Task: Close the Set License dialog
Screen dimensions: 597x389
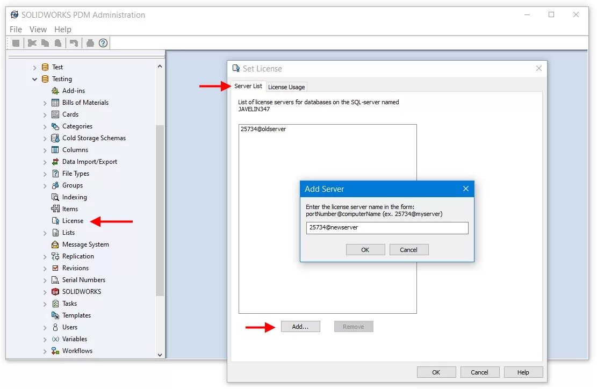Action: tap(539, 68)
